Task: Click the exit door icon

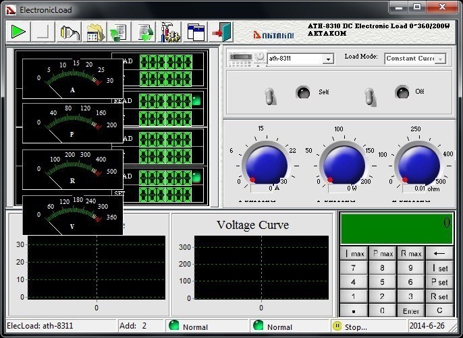Action: (221, 32)
